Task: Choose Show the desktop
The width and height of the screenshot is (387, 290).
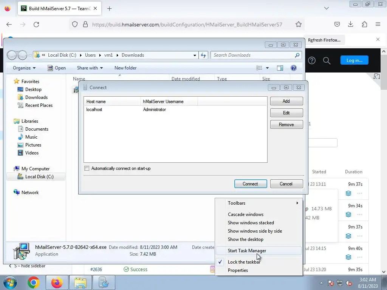Action: 259,239
